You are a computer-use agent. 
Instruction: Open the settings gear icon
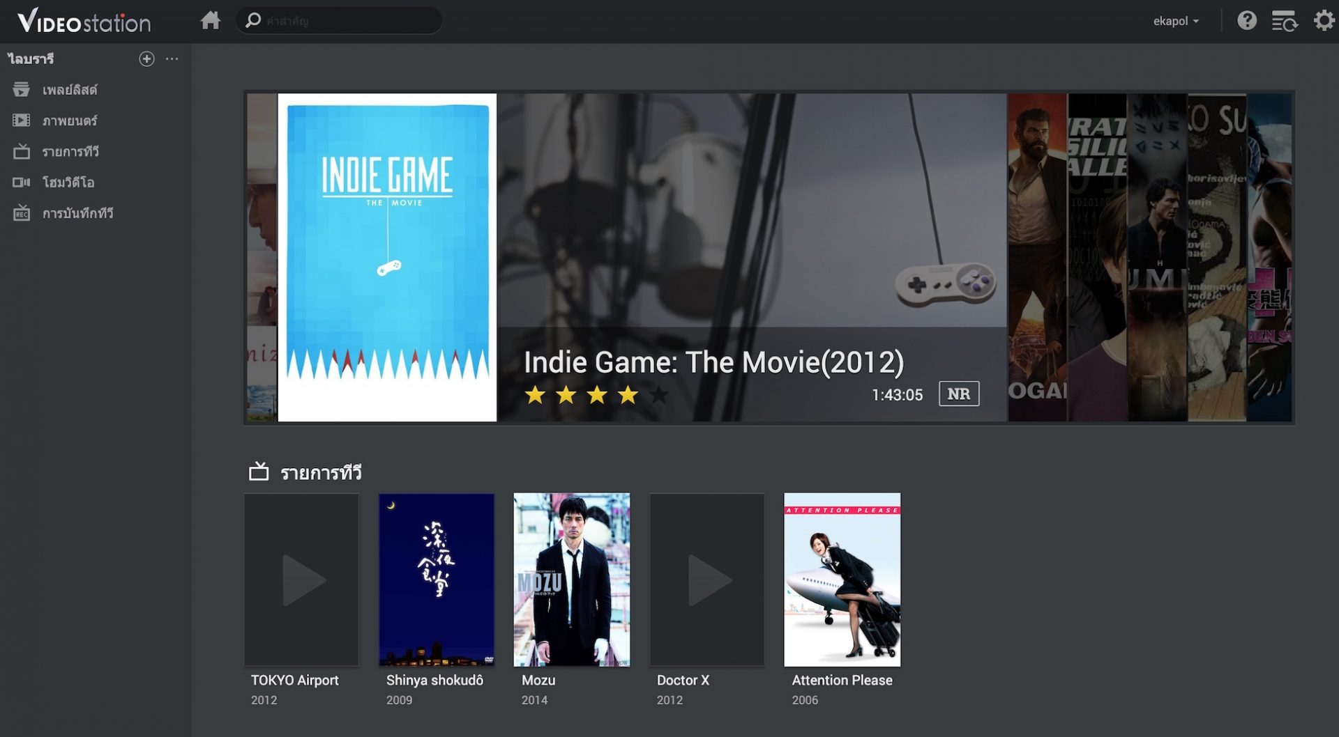click(x=1323, y=20)
